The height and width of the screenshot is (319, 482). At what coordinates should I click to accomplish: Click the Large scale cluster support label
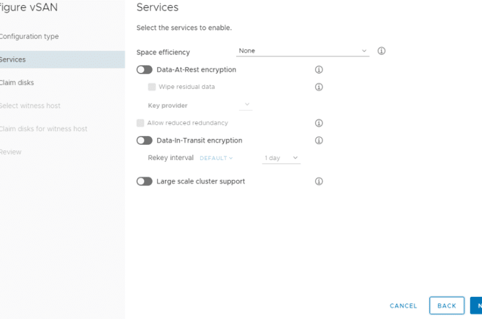201,182
